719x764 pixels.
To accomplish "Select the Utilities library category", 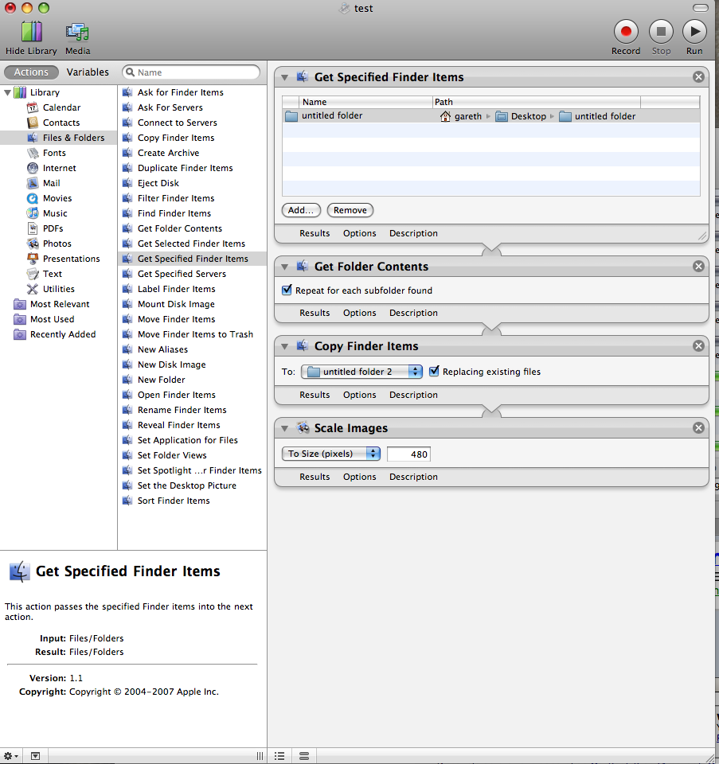I will click(x=58, y=288).
